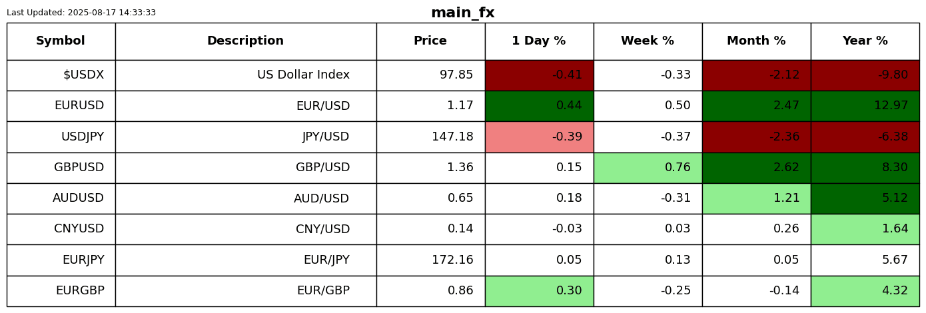Click the Description column header
Image resolution: width=926 pixels, height=313 pixels.
245,41
